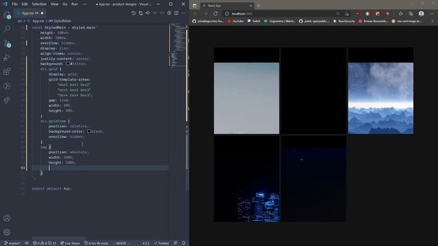Open the new tab plus button in browser
438x246 pixels.
tap(259, 5)
